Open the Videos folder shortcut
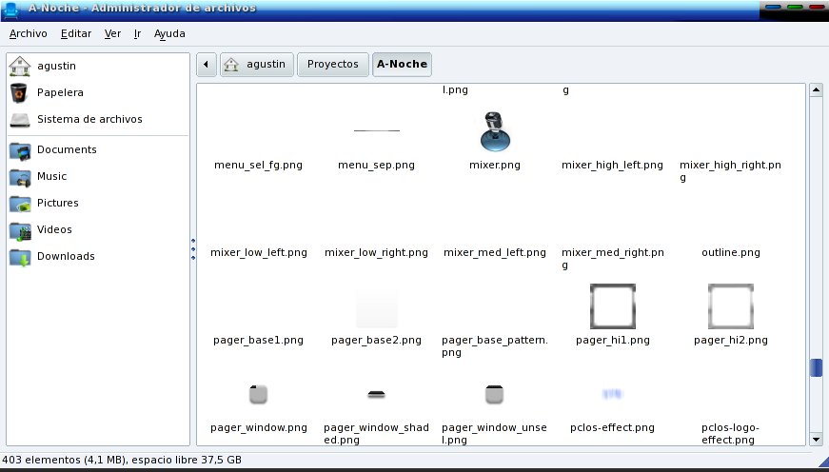This screenshot has height=472, width=829. 54,230
